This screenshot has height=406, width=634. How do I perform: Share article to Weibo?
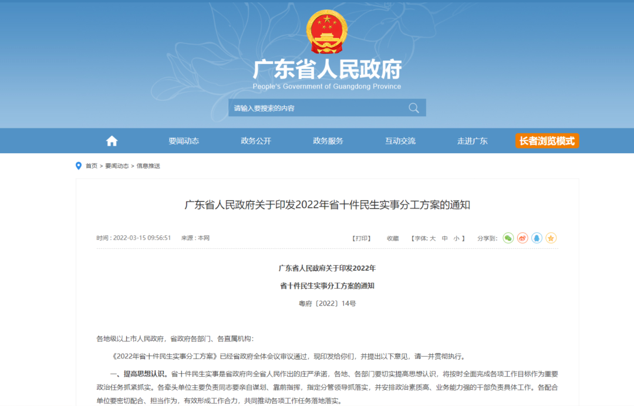click(x=522, y=238)
